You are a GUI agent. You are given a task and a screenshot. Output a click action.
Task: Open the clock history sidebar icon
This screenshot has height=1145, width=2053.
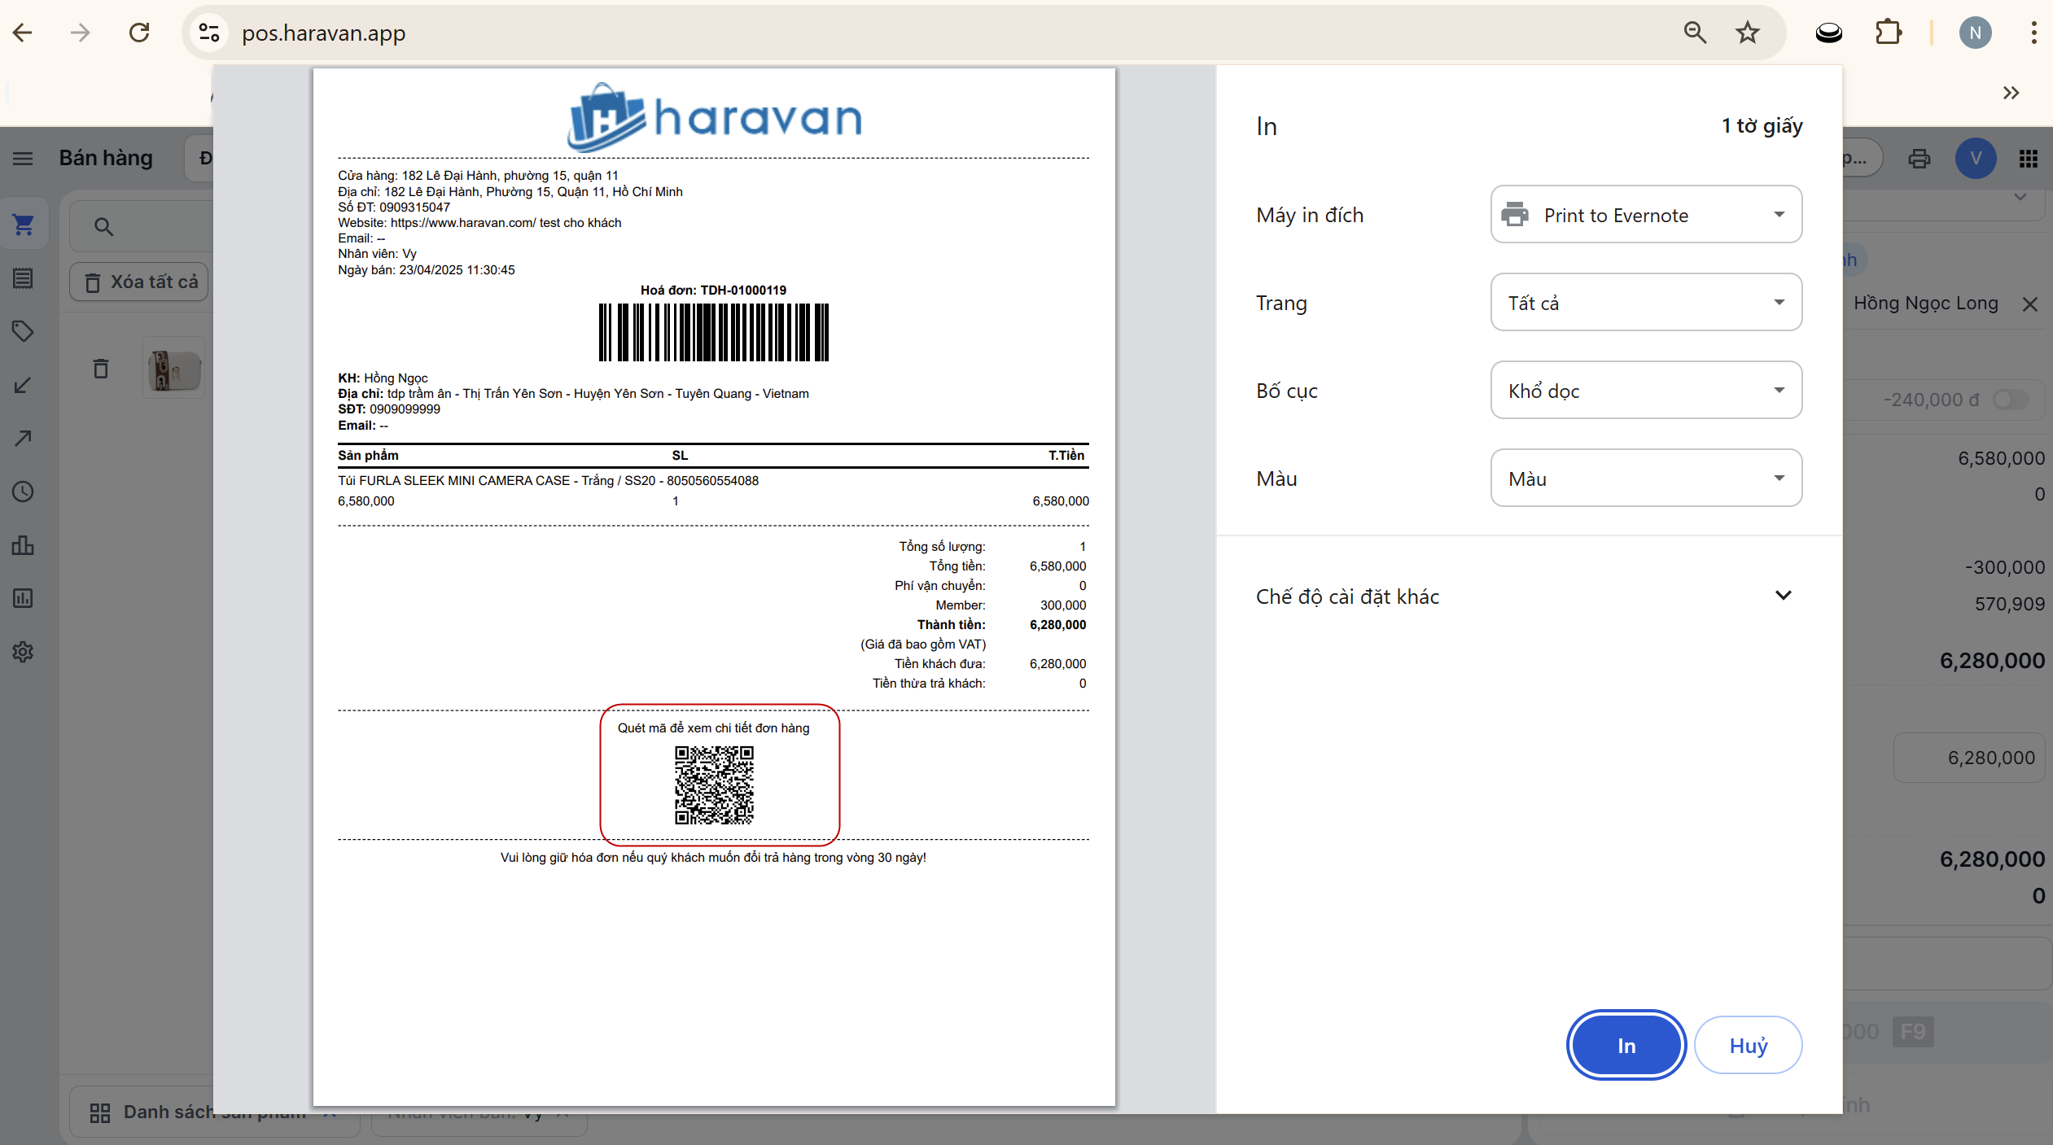pos(23,492)
